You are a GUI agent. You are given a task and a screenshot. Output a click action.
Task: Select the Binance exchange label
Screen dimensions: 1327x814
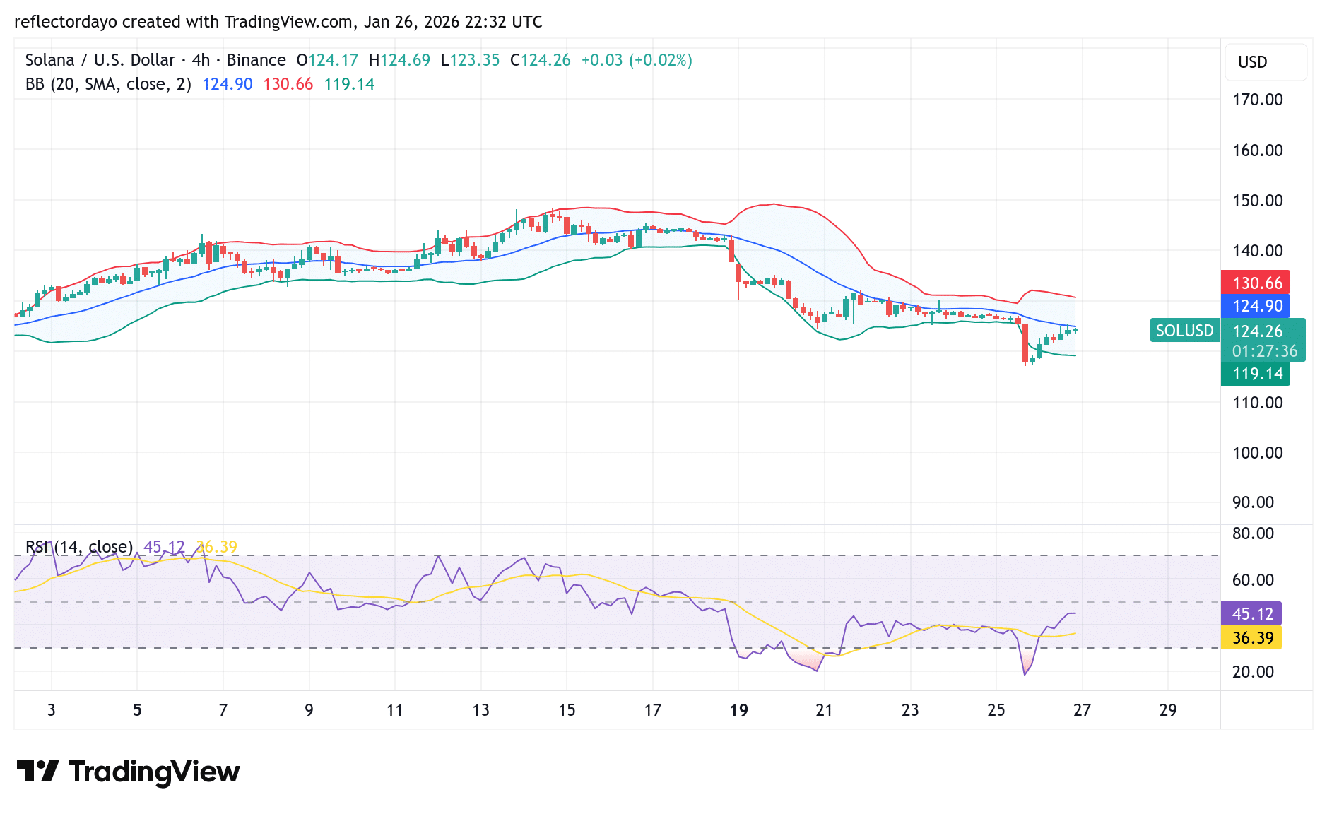[x=256, y=60]
